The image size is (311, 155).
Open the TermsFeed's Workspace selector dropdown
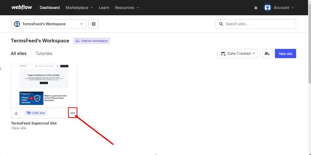pyautogui.click(x=49, y=24)
